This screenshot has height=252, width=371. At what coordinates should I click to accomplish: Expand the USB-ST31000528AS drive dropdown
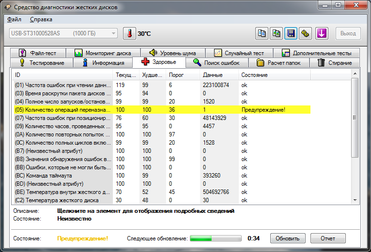(113, 33)
